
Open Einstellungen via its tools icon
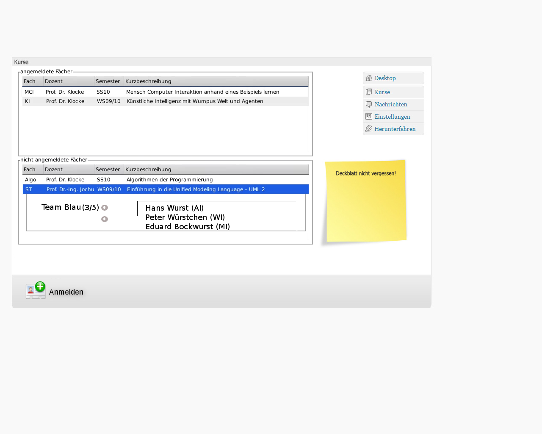click(x=369, y=117)
